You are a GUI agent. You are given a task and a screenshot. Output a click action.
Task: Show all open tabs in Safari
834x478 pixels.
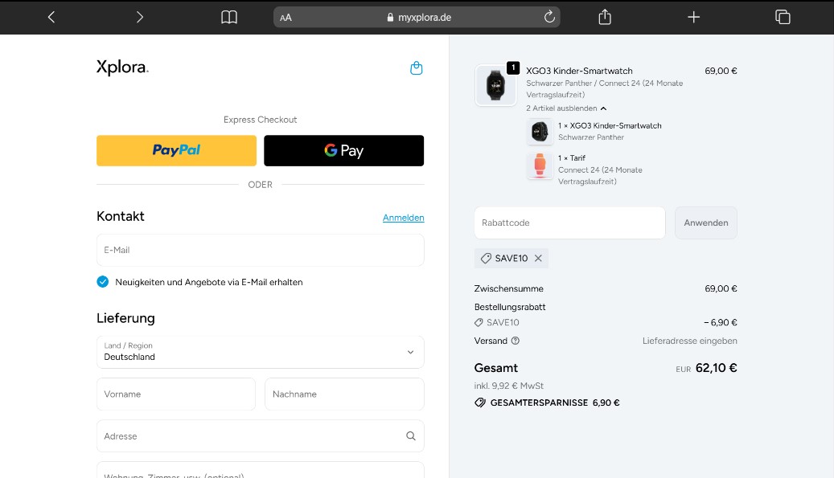pos(782,16)
